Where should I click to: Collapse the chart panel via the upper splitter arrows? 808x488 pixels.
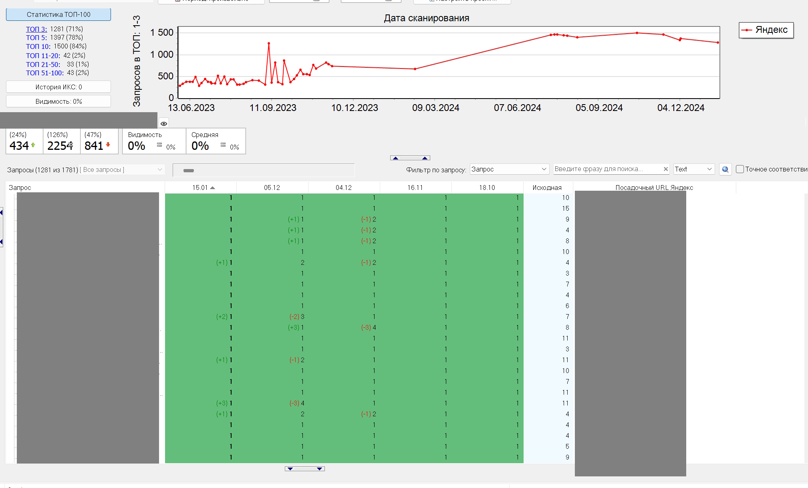pos(410,158)
